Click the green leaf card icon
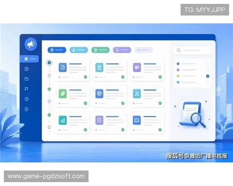The width and height of the screenshot is (233, 186). coord(63,94)
